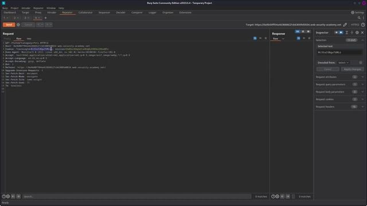Switch to the Target tab
The height and width of the screenshot is (206, 367).
[x=25, y=13]
